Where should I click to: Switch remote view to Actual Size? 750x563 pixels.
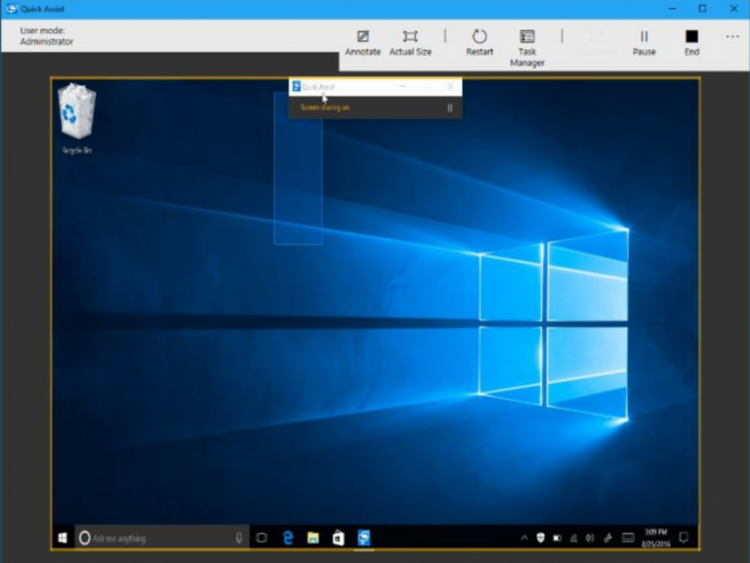pyautogui.click(x=410, y=43)
